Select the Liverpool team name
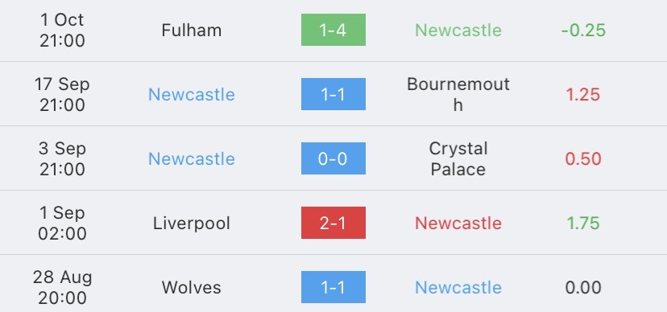 pyautogui.click(x=192, y=224)
